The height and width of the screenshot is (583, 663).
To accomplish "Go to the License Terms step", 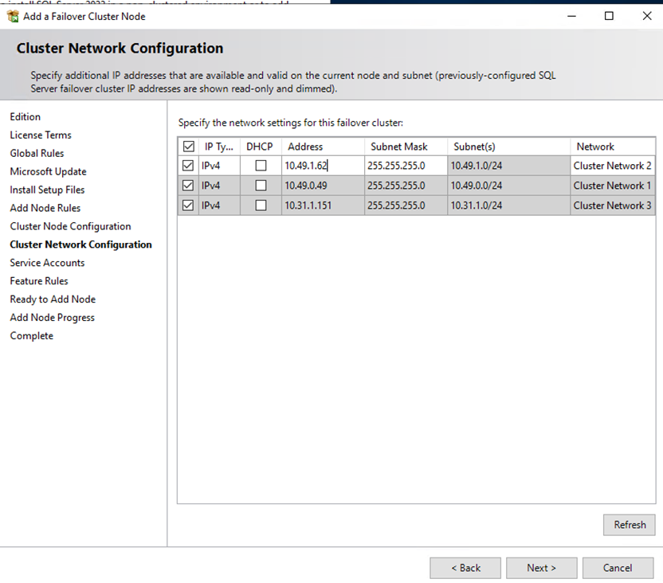I will click(41, 135).
